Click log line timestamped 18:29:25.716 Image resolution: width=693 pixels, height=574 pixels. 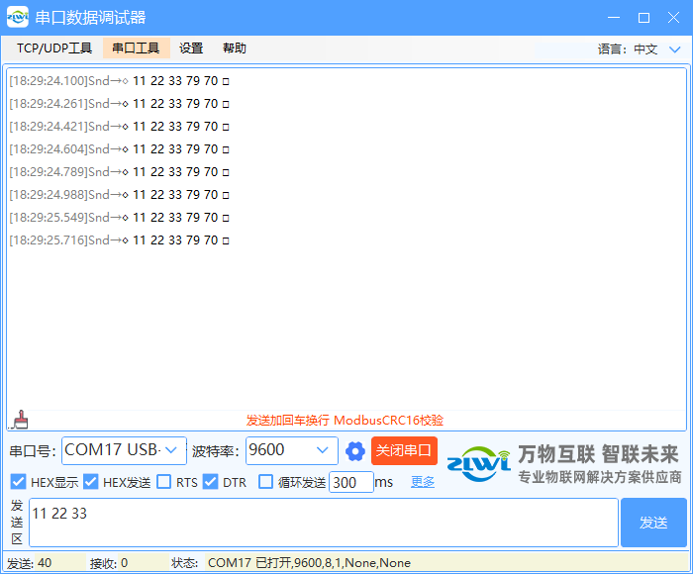pyautogui.click(x=120, y=239)
